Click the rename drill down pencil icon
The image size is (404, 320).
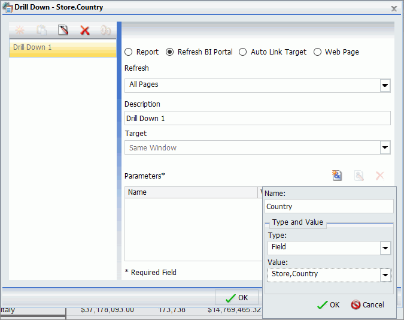pyautogui.click(x=63, y=30)
